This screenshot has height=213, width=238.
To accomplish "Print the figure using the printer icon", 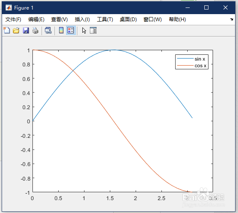I will pyautogui.click(x=35, y=30).
